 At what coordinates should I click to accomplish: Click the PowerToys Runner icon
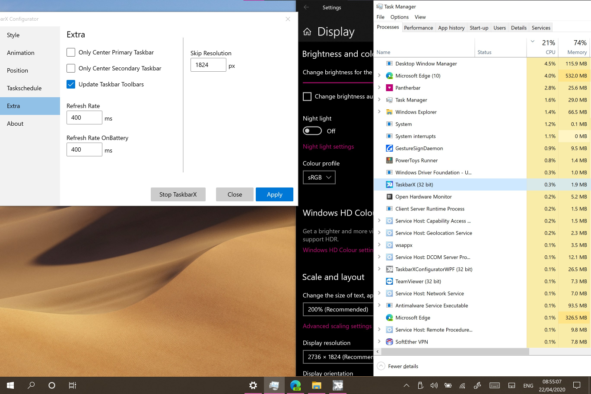(388, 160)
